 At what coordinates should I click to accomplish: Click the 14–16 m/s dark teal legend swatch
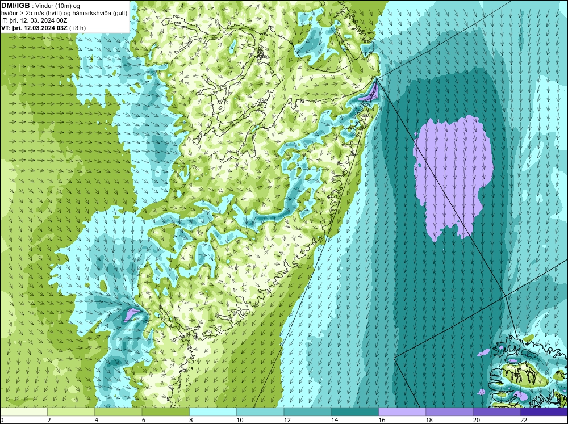354,412
